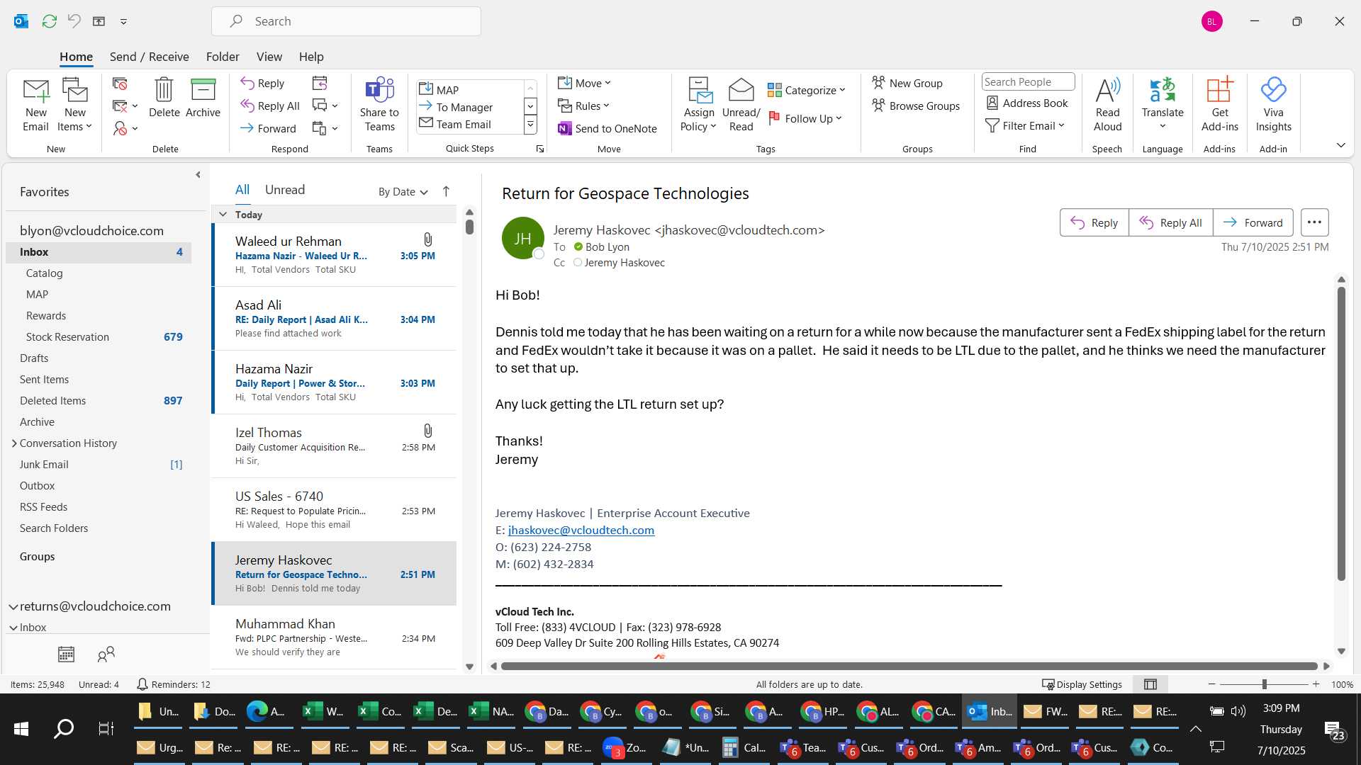This screenshot has width=1361, height=765.
Task: Open the Deleted Items folder
Action: point(99,401)
